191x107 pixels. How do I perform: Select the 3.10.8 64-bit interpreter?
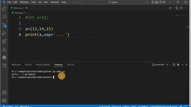164,106
